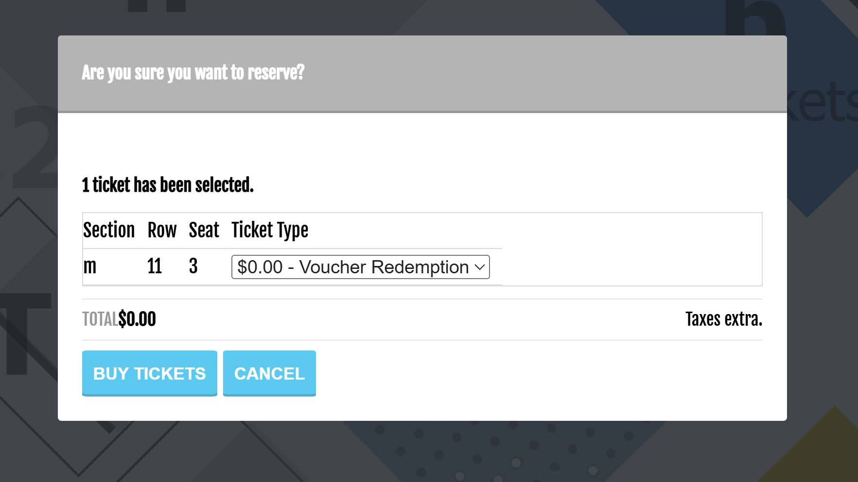The height and width of the screenshot is (482, 858).
Task: Click the Section column header
Action: [x=109, y=230]
